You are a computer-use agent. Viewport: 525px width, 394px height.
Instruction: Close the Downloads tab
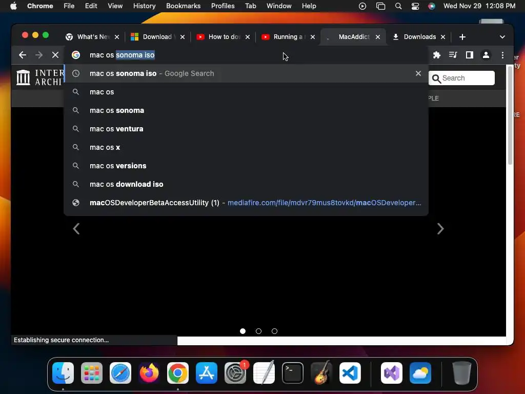(443, 37)
